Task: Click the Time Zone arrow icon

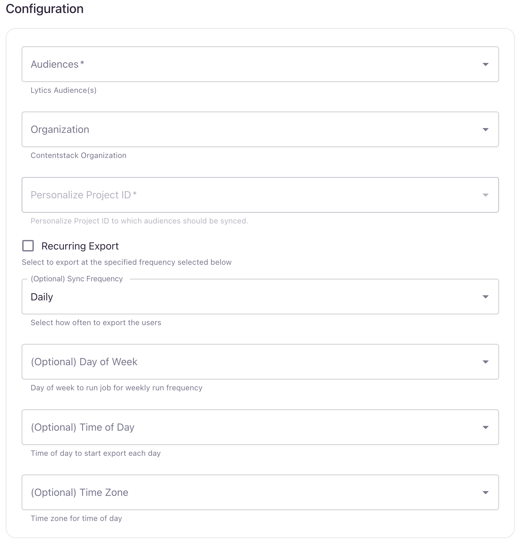Action: pyautogui.click(x=485, y=493)
